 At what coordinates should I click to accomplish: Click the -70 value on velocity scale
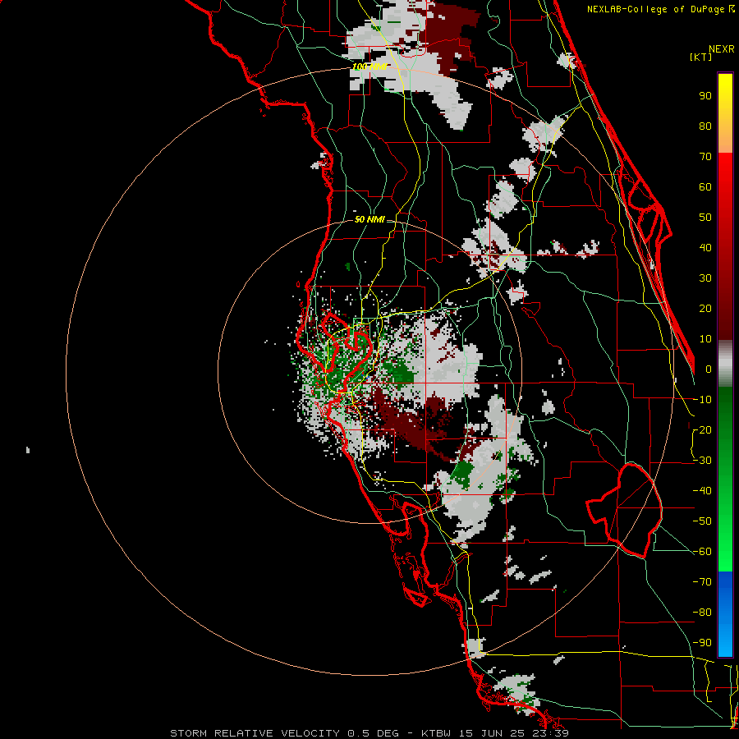point(702,582)
